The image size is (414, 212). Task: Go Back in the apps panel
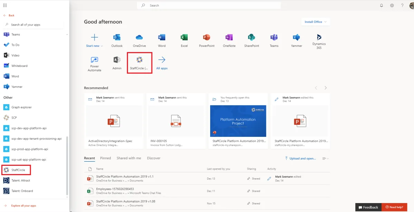pyautogui.click(x=9, y=16)
